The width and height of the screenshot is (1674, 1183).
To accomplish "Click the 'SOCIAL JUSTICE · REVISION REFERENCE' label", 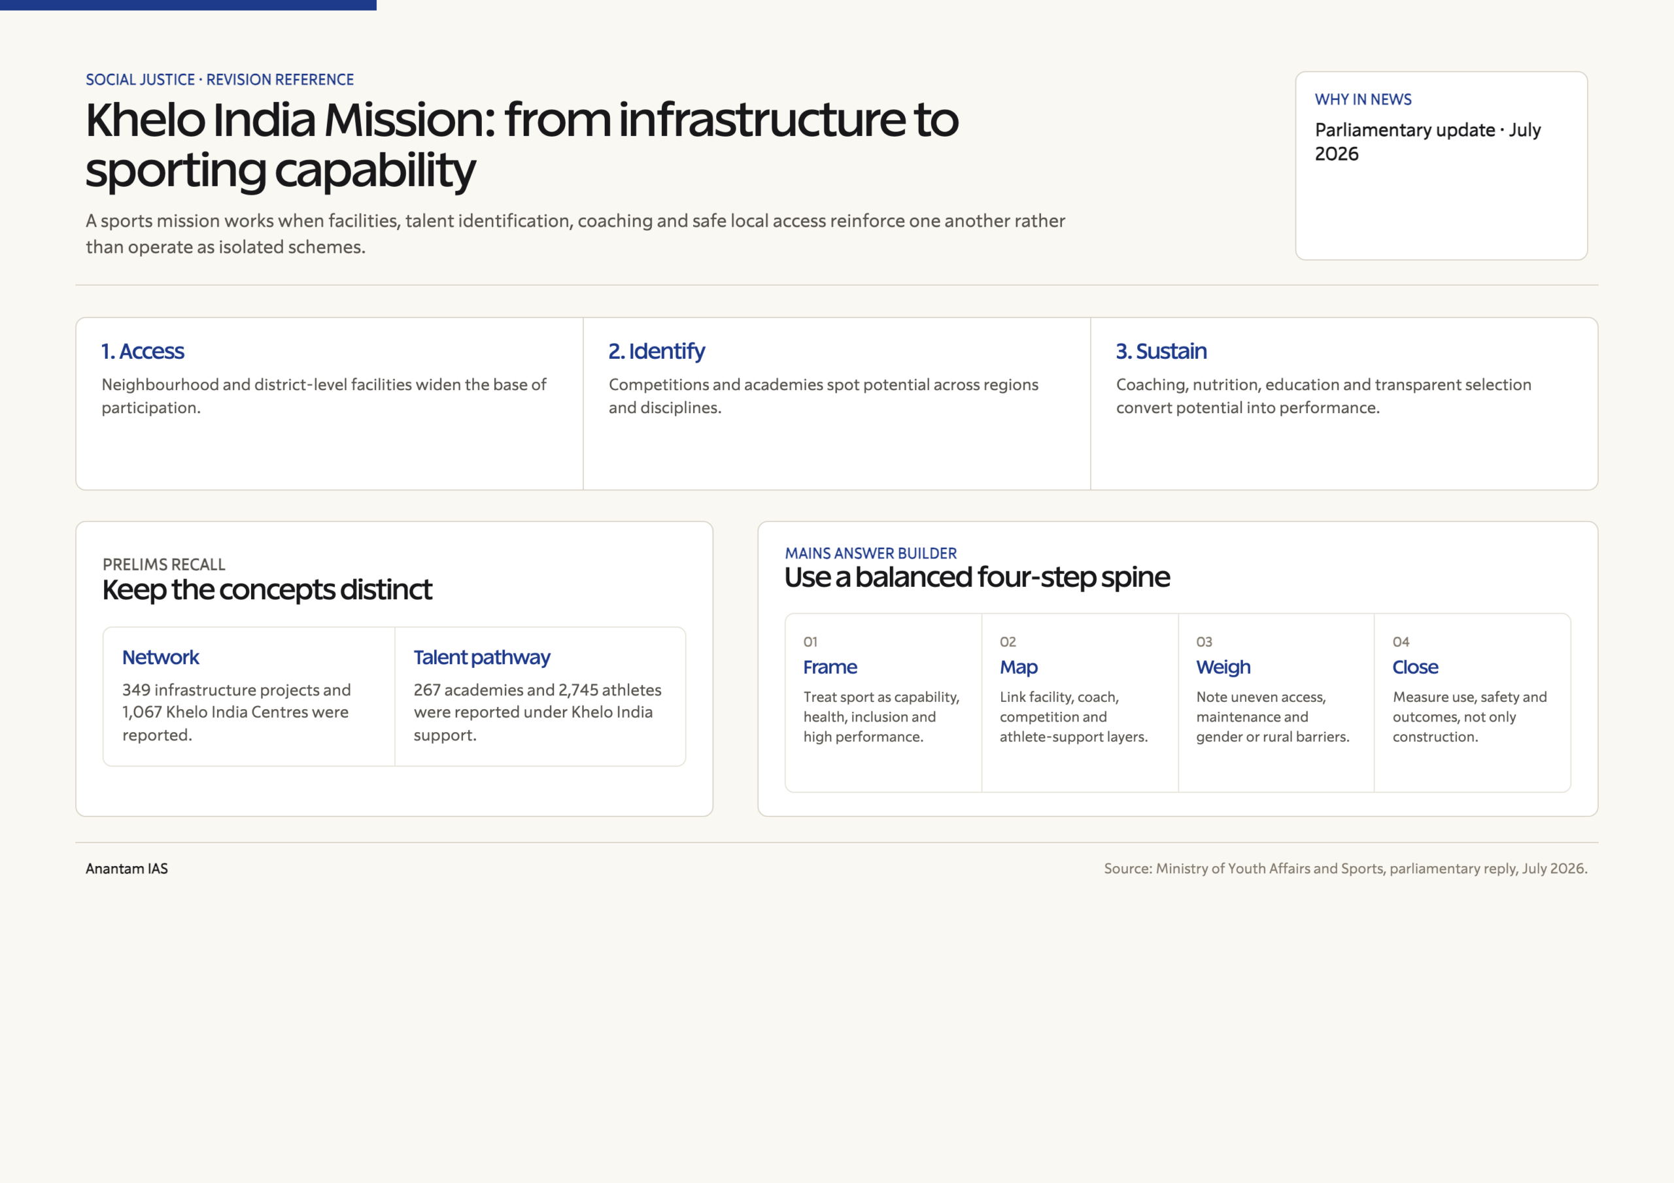I will tap(220, 80).
